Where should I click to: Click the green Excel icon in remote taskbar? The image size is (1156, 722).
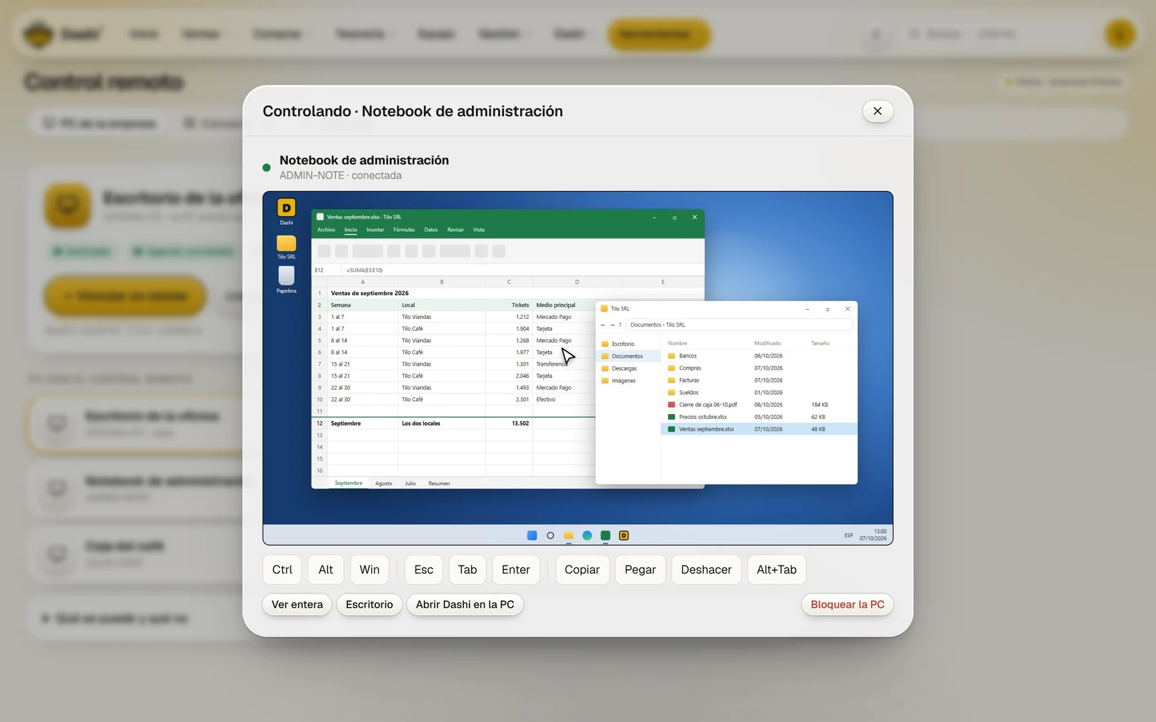tap(605, 535)
